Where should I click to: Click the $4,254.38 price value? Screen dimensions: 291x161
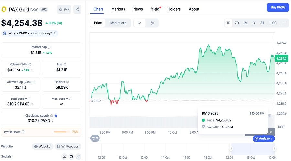(22, 23)
